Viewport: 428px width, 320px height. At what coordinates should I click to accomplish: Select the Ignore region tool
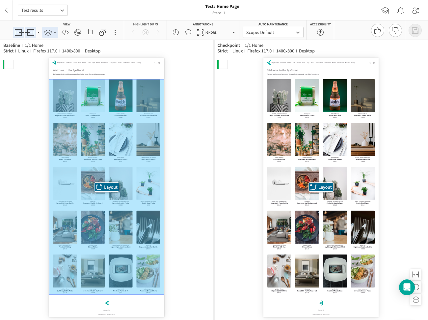207,32
